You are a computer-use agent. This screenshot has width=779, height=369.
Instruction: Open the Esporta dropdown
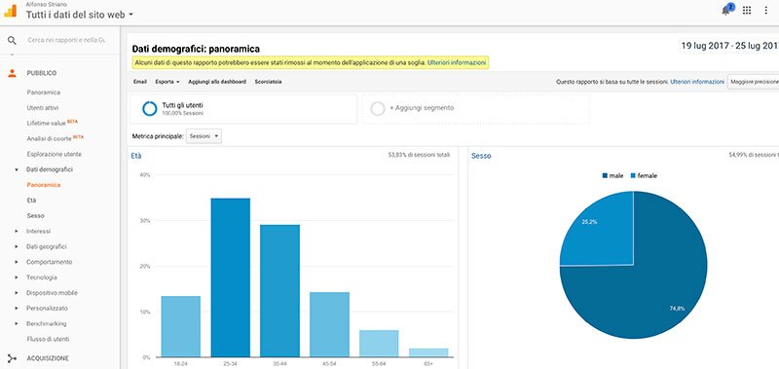tap(167, 82)
